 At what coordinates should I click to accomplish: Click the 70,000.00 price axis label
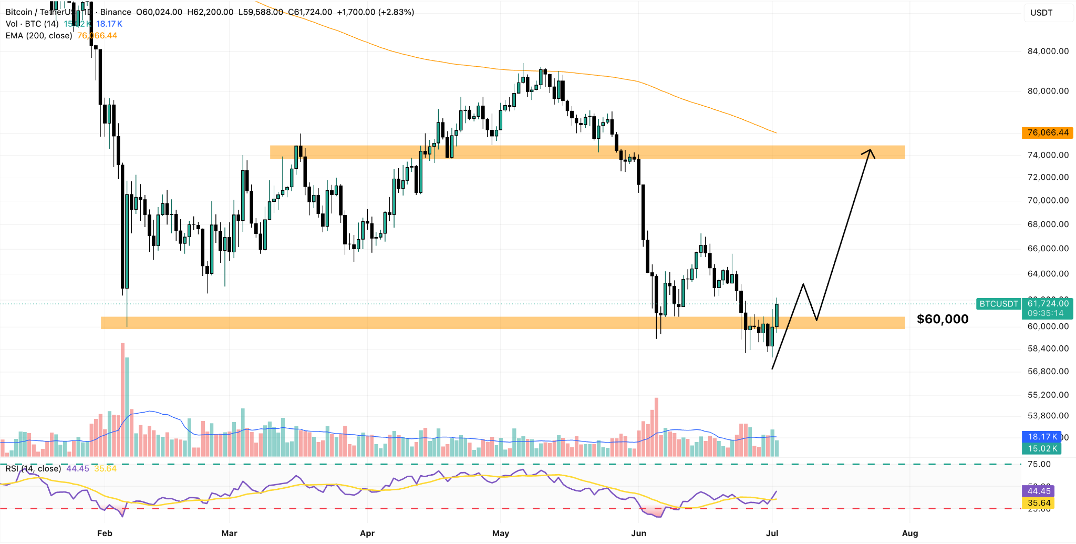click(1048, 200)
